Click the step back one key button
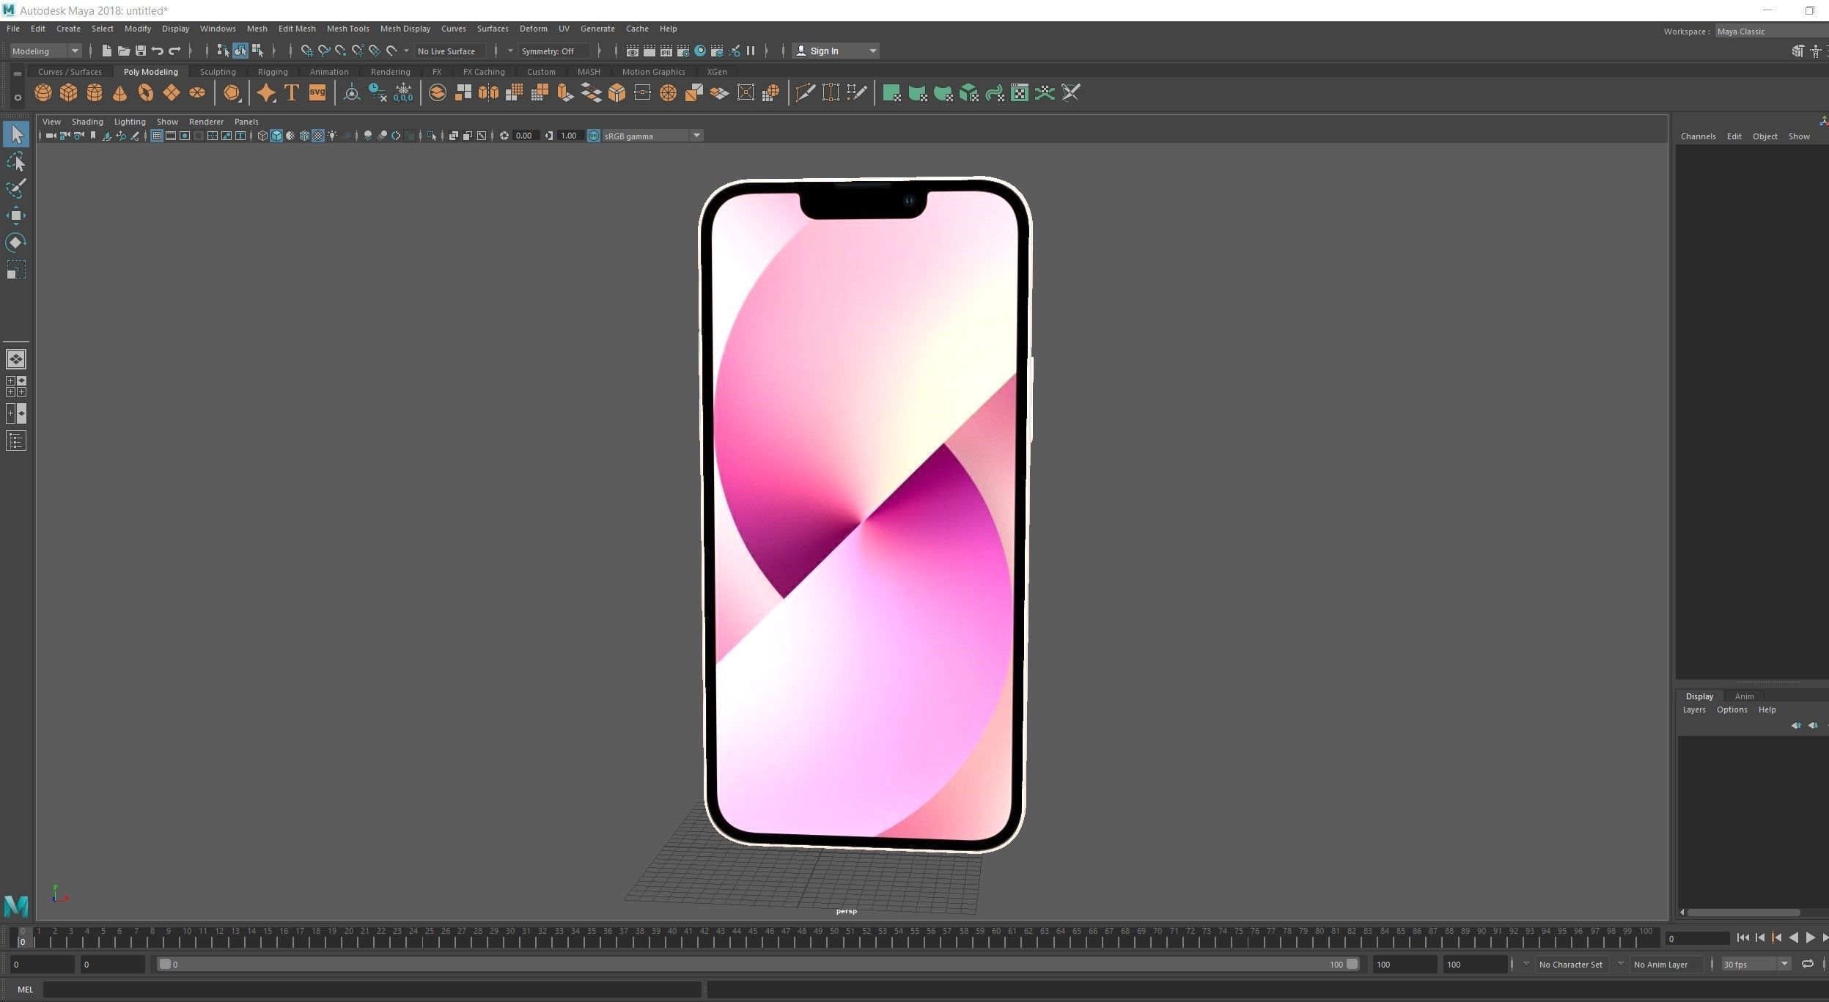 (1777, 937)
